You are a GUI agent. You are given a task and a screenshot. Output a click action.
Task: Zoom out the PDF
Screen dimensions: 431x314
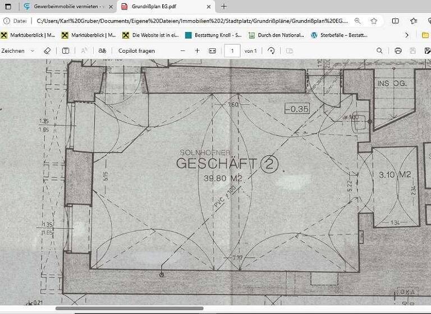(183, 51)
